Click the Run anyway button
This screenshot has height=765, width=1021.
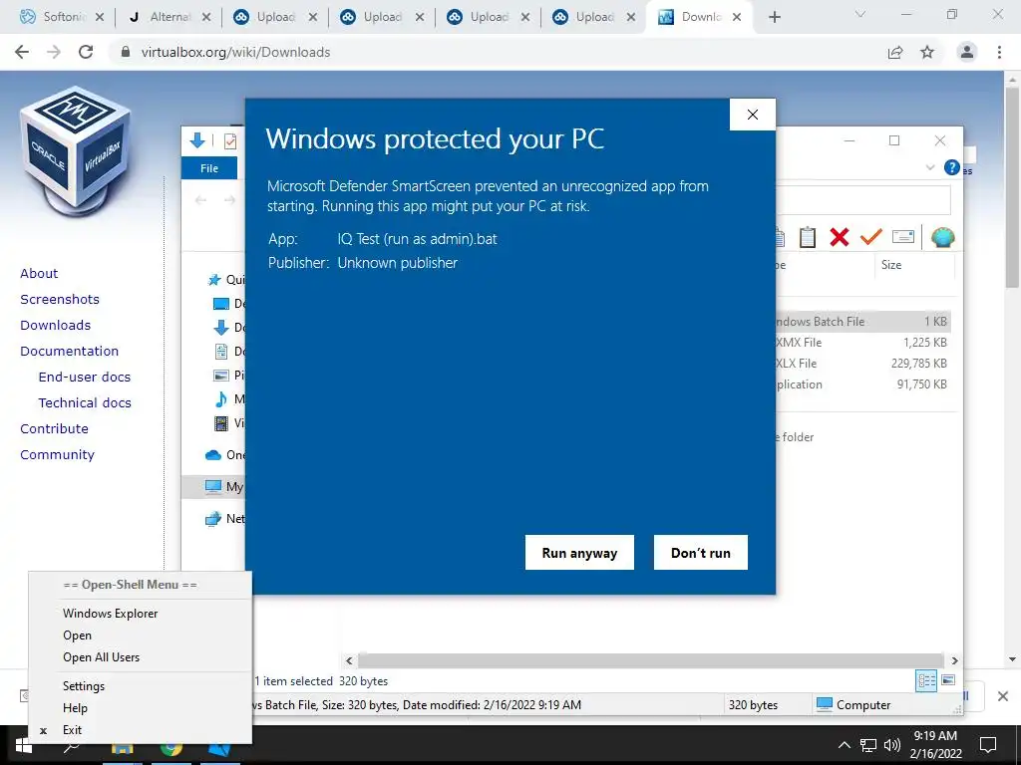pos(579,552)
